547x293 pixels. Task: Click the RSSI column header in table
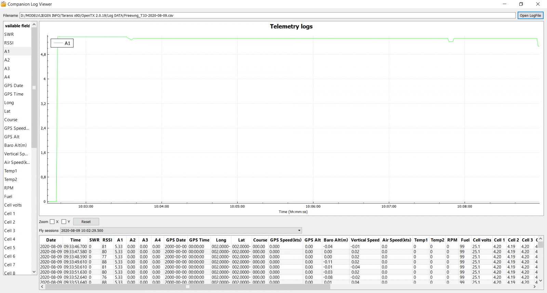tap(107, 240)
